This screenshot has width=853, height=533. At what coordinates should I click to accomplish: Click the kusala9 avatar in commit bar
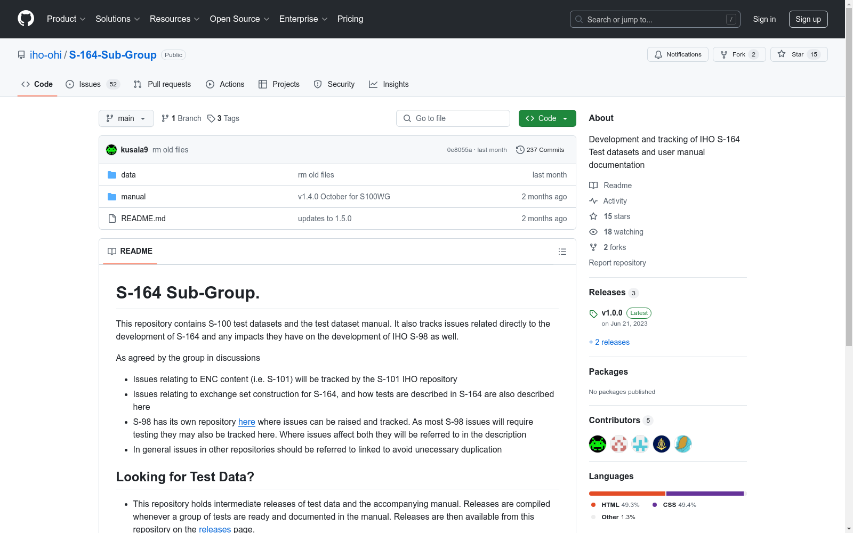[111, 150]
